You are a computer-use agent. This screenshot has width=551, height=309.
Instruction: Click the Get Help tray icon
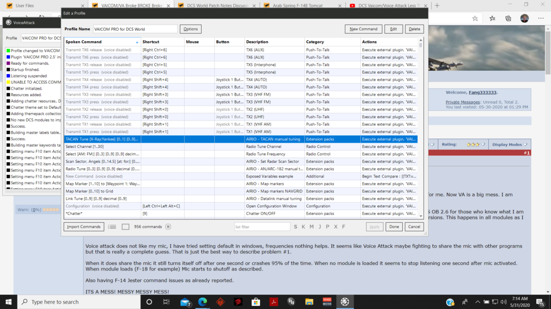[450, 302]
